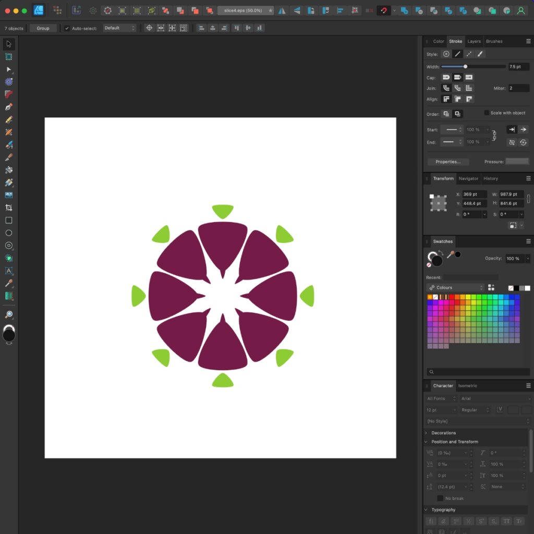Toggle the Auto-select checkbox
Screen dimensions: 534x534
click(x=67, y=28)
